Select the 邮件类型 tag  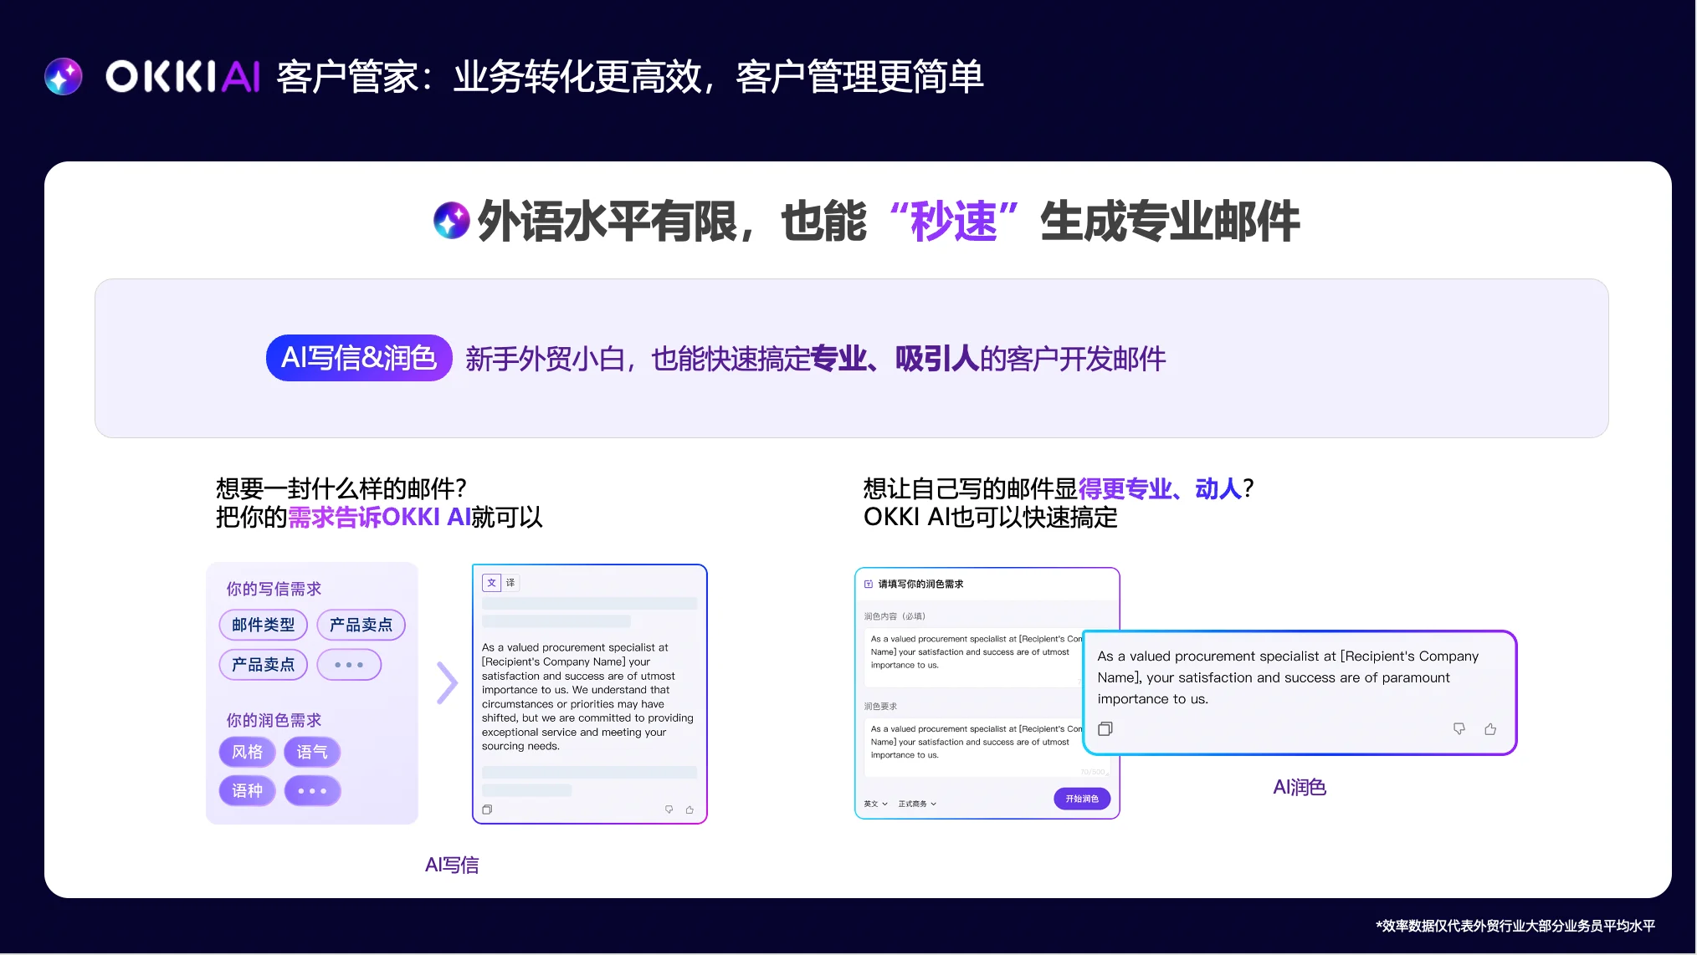(263, 625)
